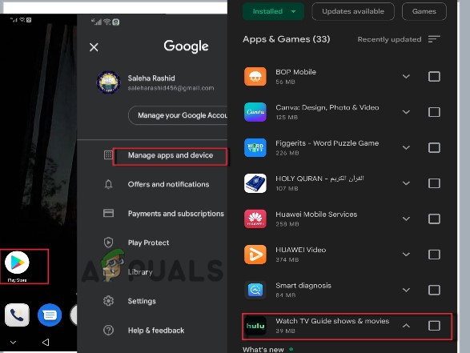Select 'Huawei Mobile Services' app name
The height and width of the screenshot is (353, 470).
click(316, 215)
